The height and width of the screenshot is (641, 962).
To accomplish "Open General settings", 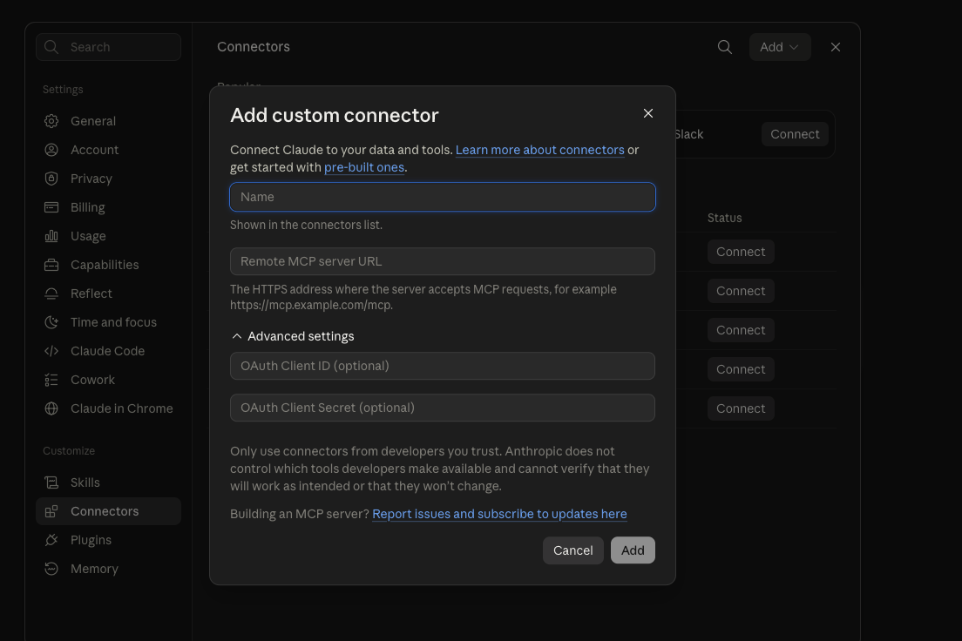I will pyautogui.click(x=109, y=121).
